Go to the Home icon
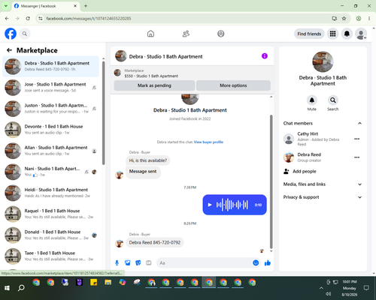The height and width of the screenshot is (300, 376). [150, 34]
